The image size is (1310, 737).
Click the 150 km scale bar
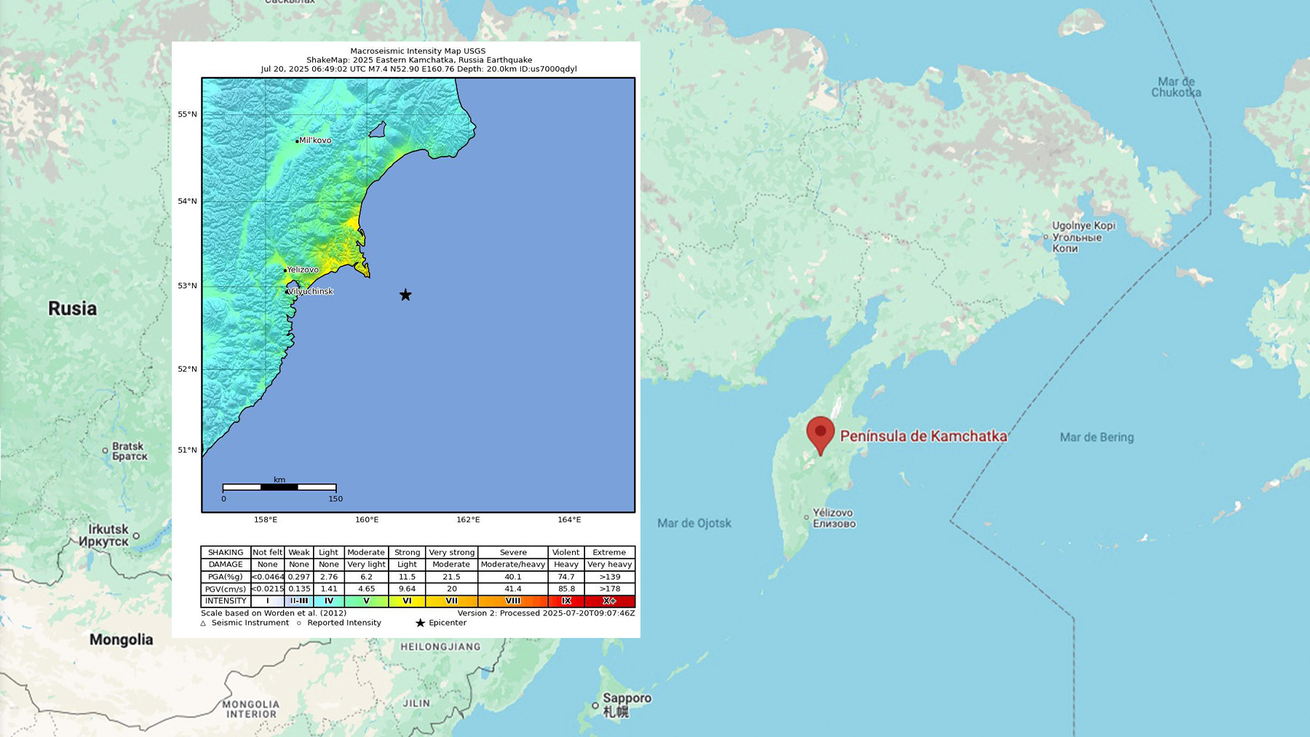click(x=279, y=487)
